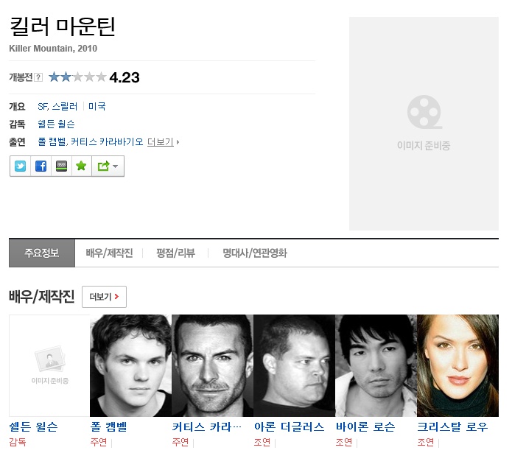Click the dark green-striped share icon
The image size is (526, 467).
coord(61,166)
